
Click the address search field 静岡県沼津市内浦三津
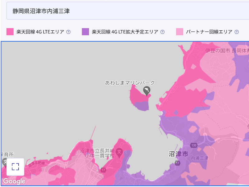click(128, 11)
